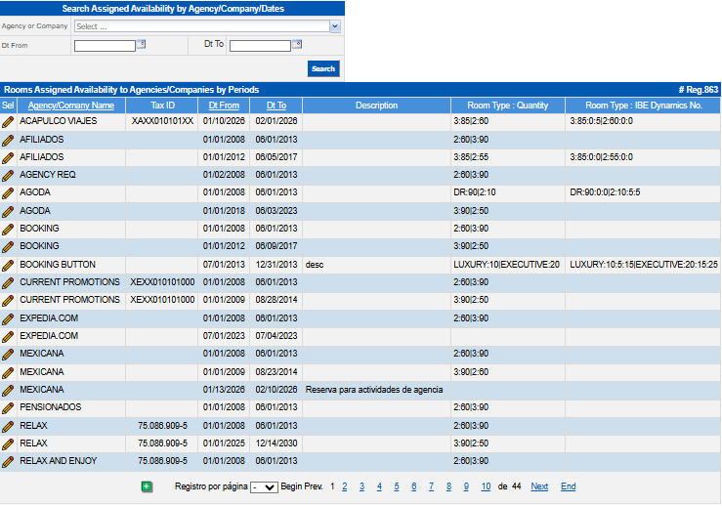Click the edit pencil for ACAPULCO VIAJES

tap(8, 122)
